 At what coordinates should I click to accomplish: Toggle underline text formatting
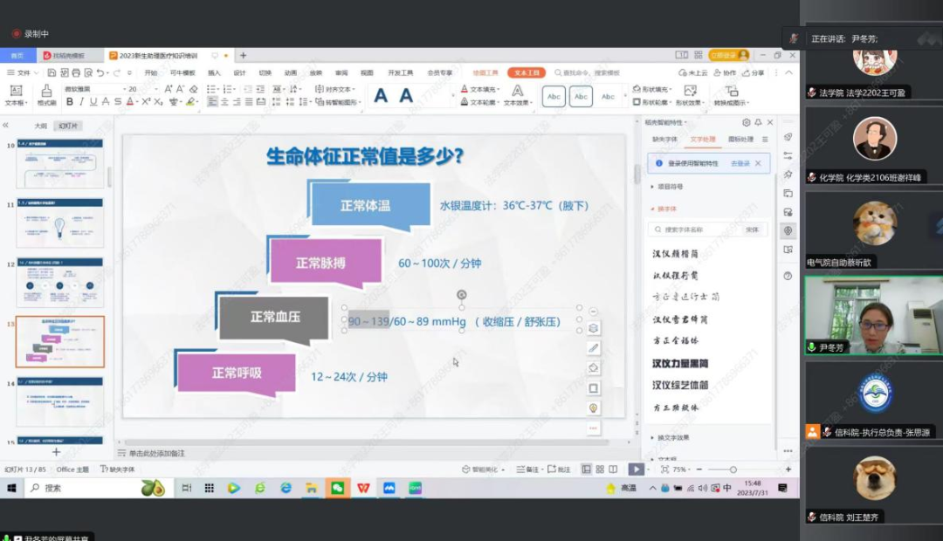click(93, 102)
